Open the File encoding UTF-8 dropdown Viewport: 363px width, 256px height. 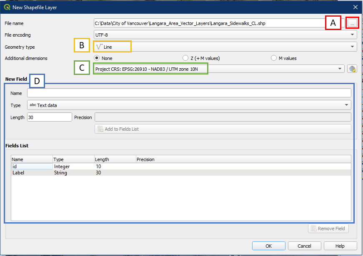pyautogui.click(x=225, y=35)
